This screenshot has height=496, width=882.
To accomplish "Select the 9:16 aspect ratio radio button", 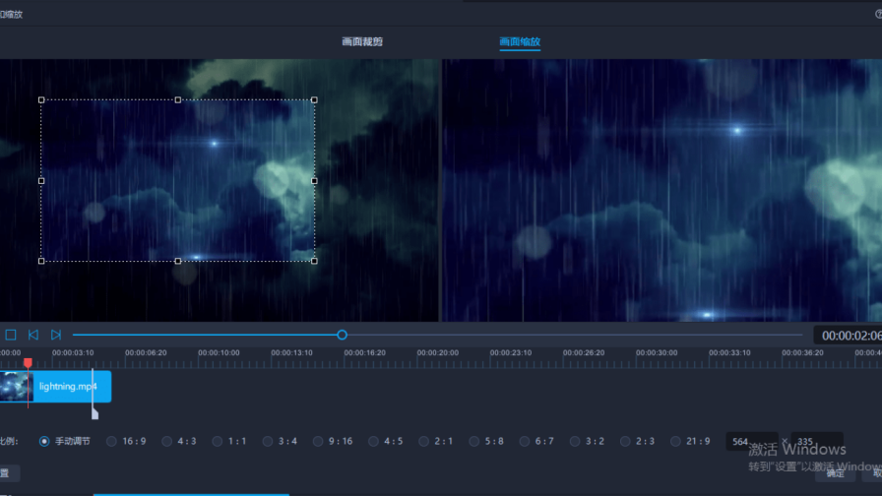I will (320, 442).
